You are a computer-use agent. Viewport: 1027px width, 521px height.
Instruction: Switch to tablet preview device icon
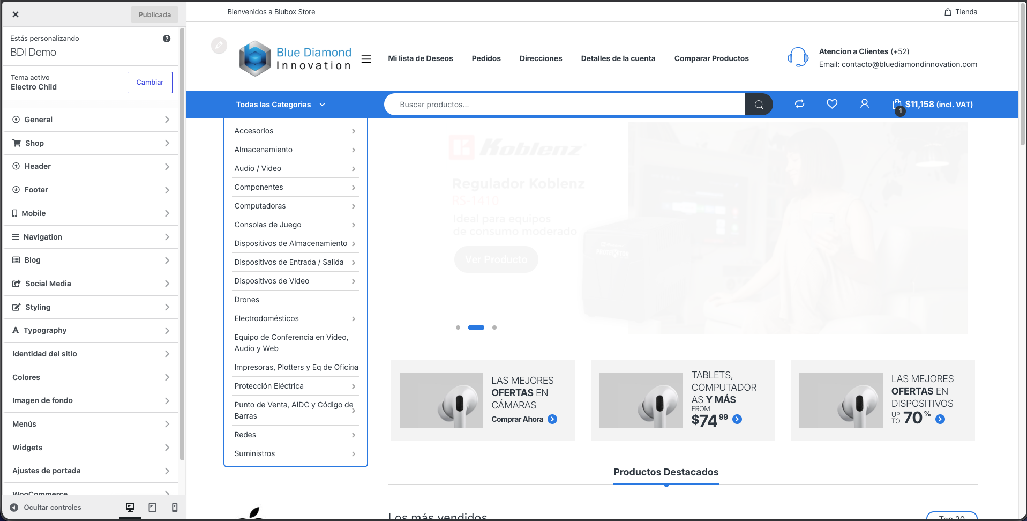[153, 508]
